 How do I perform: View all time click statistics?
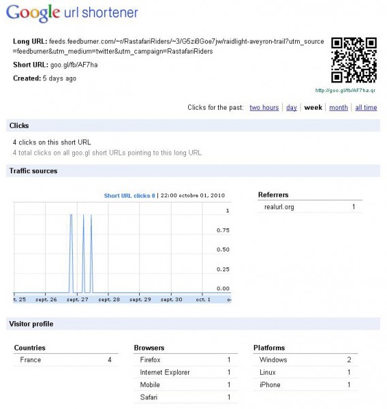point(366,108)
